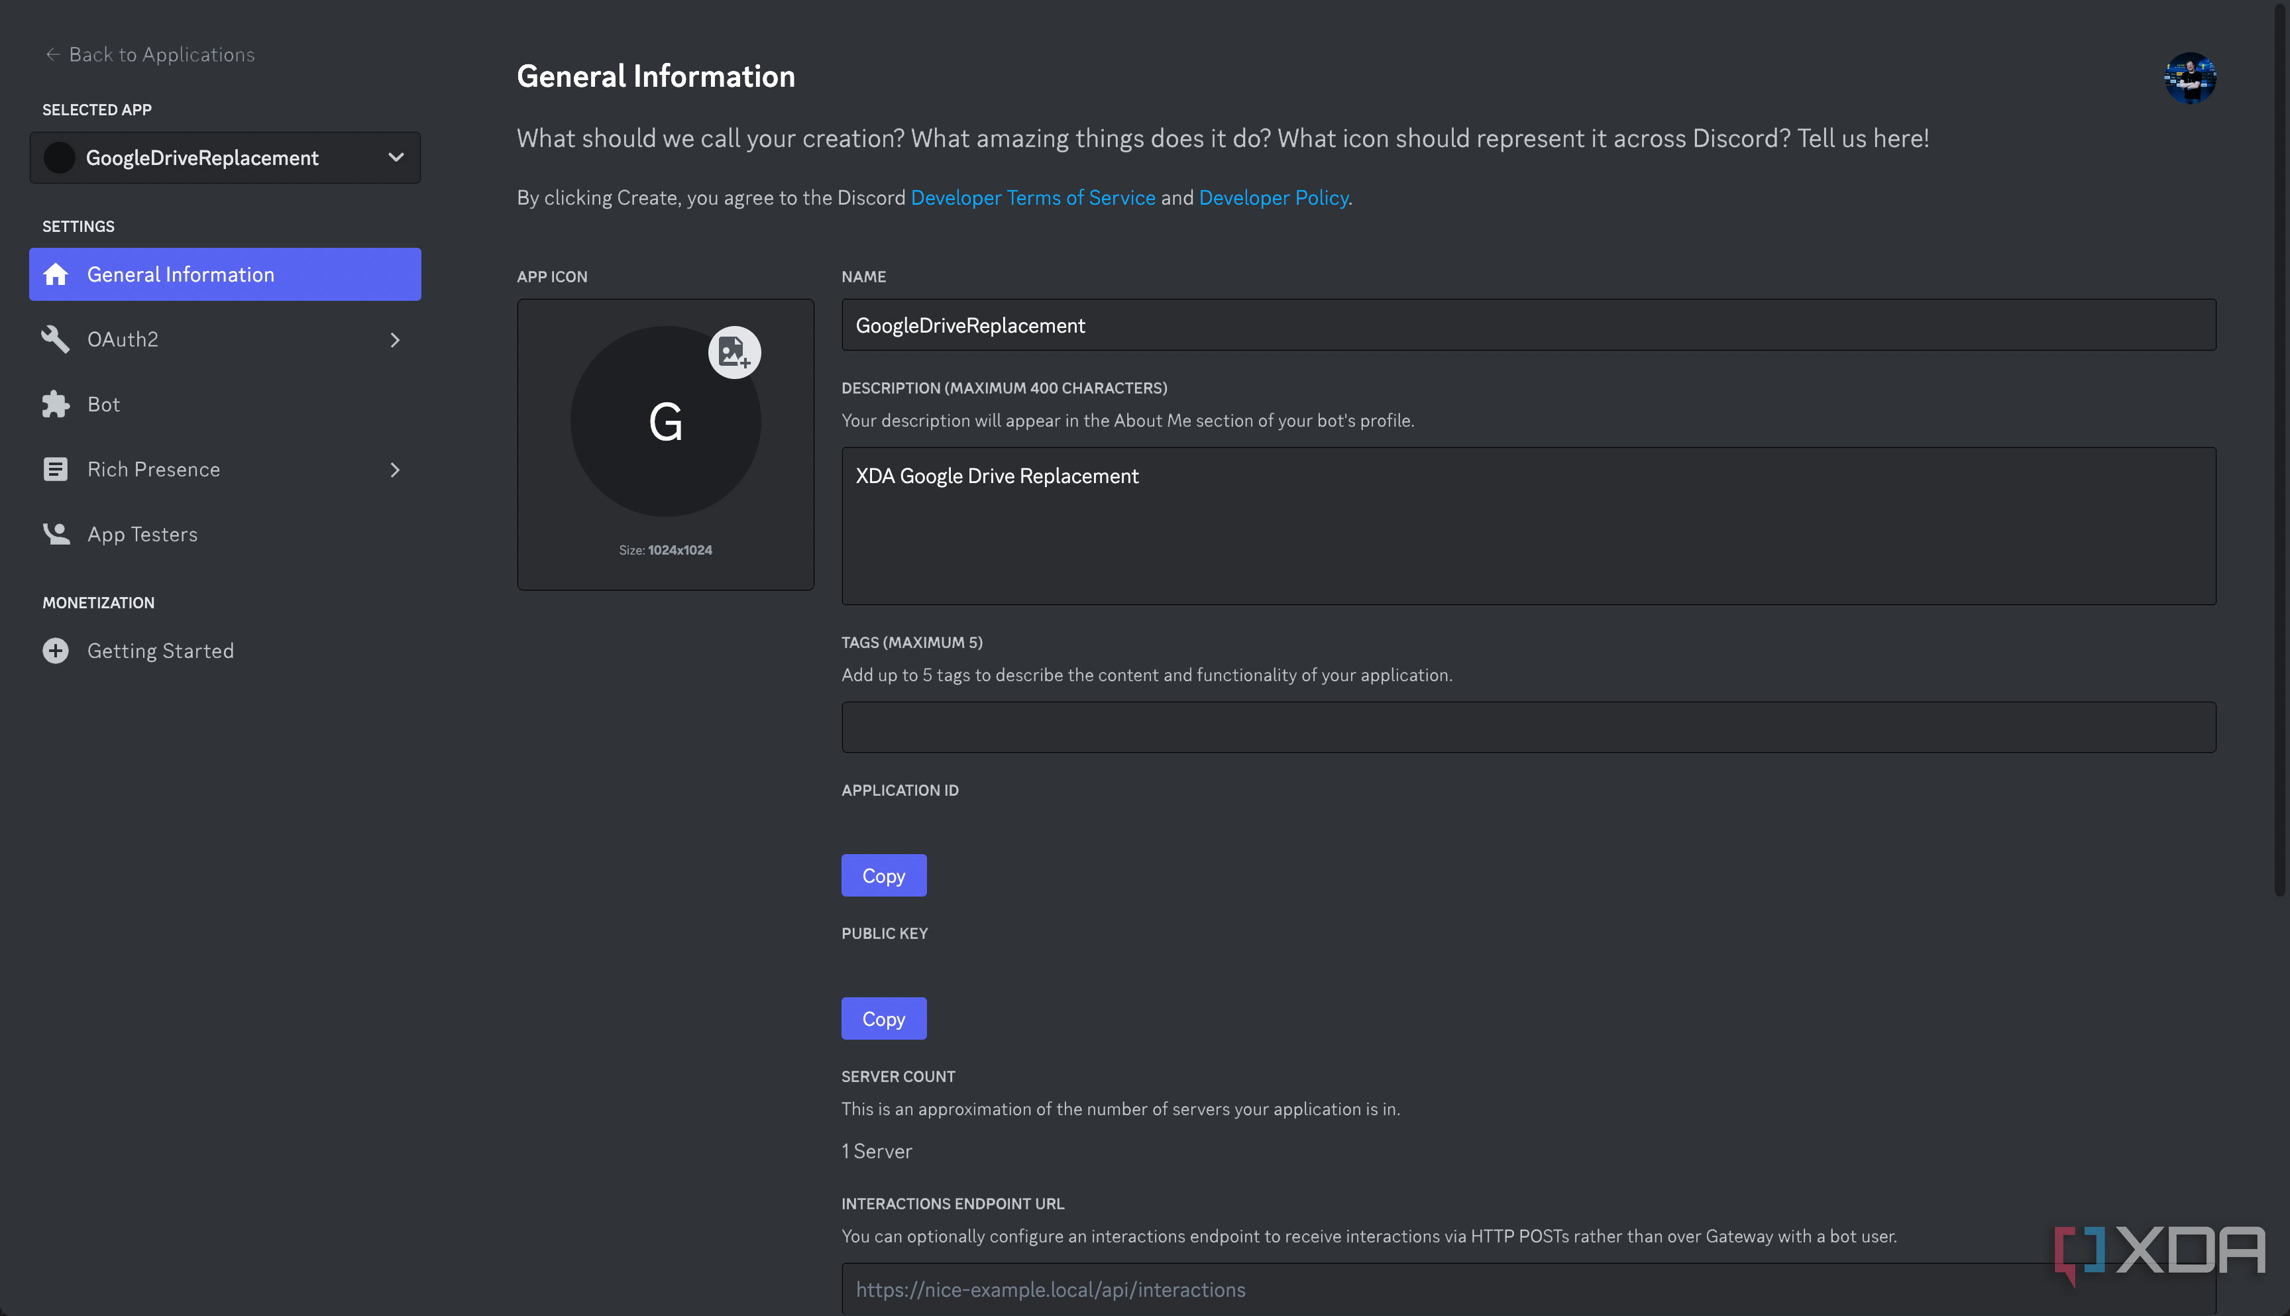Click the large G app icon thumbnail
This screenshot has height=1316, width=2290.
[665, 421]
